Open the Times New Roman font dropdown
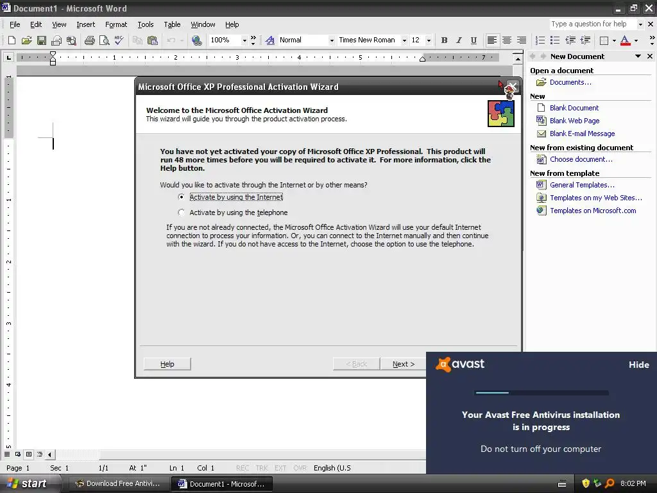The width and height of the screenshot is (657, 493). pos(404,40)
